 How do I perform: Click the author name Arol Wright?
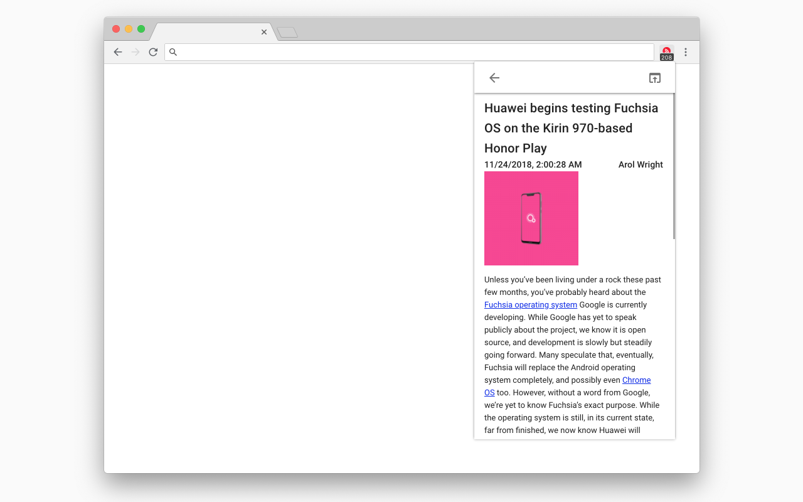point(641,164)
